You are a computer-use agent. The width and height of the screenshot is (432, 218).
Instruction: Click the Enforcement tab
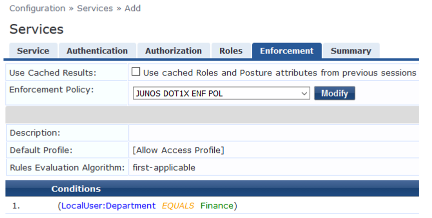[287, 51]
